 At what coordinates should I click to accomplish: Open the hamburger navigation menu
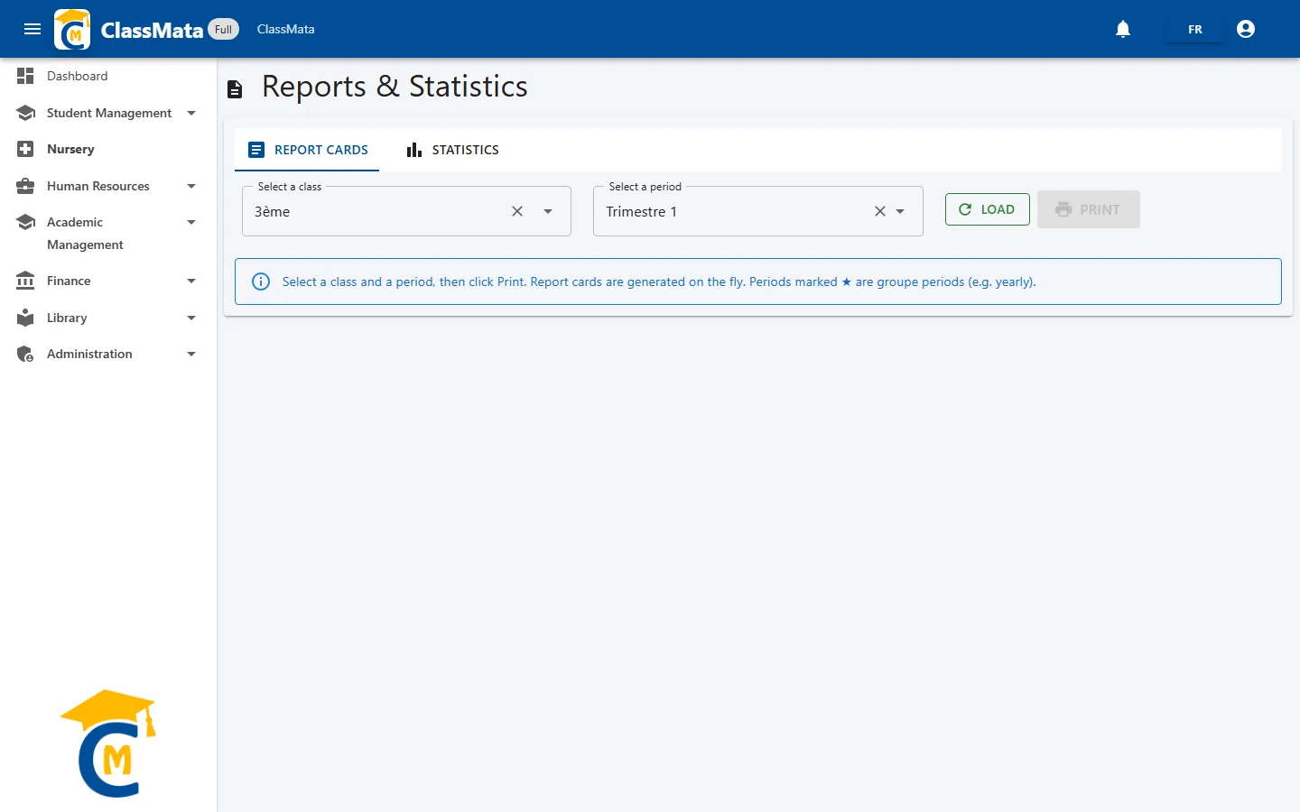(x=32, y=29)
